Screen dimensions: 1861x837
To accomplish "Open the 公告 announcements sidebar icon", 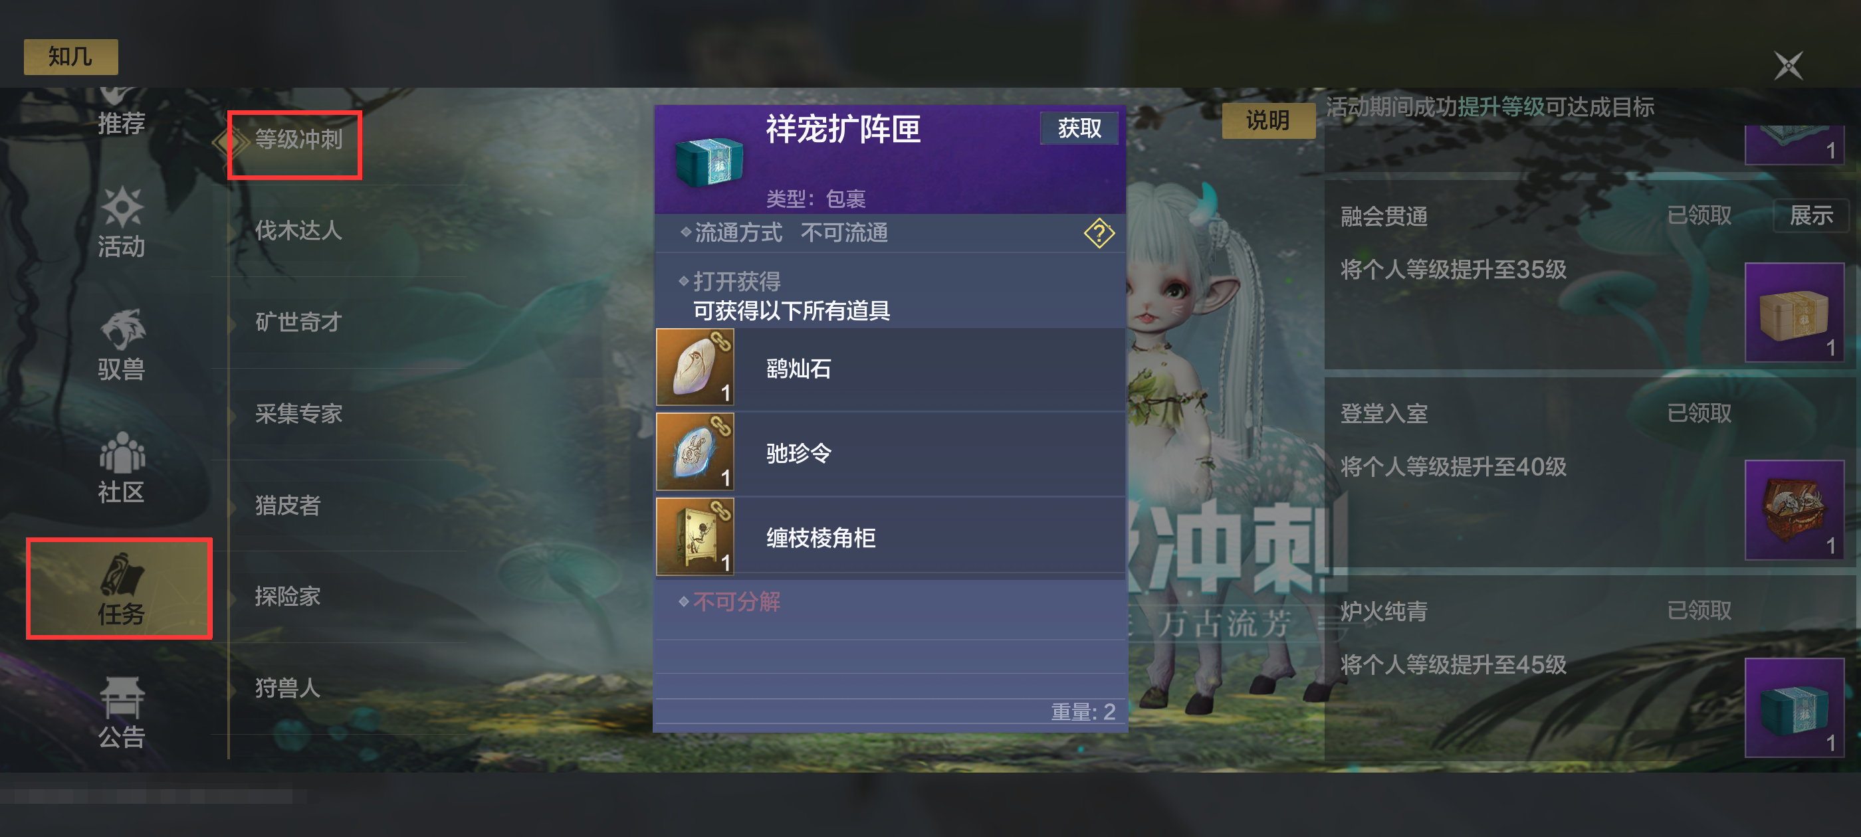I will click(x=121, y=712).
